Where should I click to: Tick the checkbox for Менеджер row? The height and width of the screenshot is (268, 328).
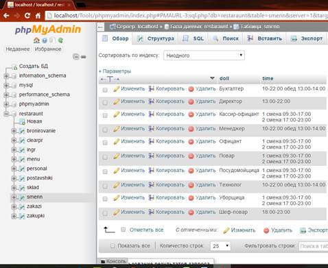tap(105, 130)
